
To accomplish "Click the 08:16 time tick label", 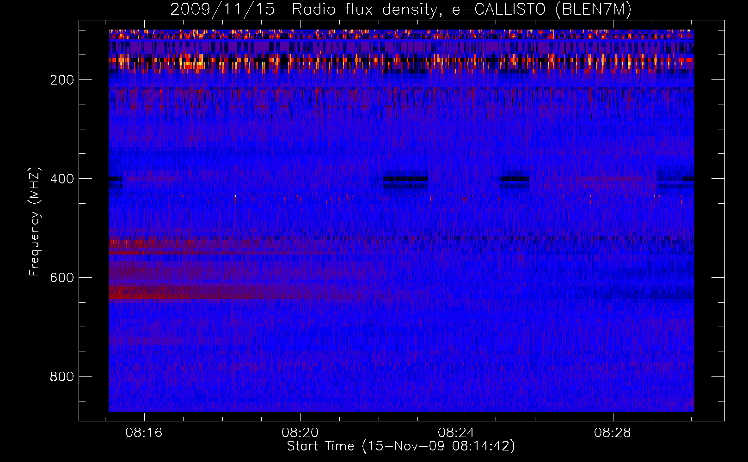I will (x=144, y=433).
